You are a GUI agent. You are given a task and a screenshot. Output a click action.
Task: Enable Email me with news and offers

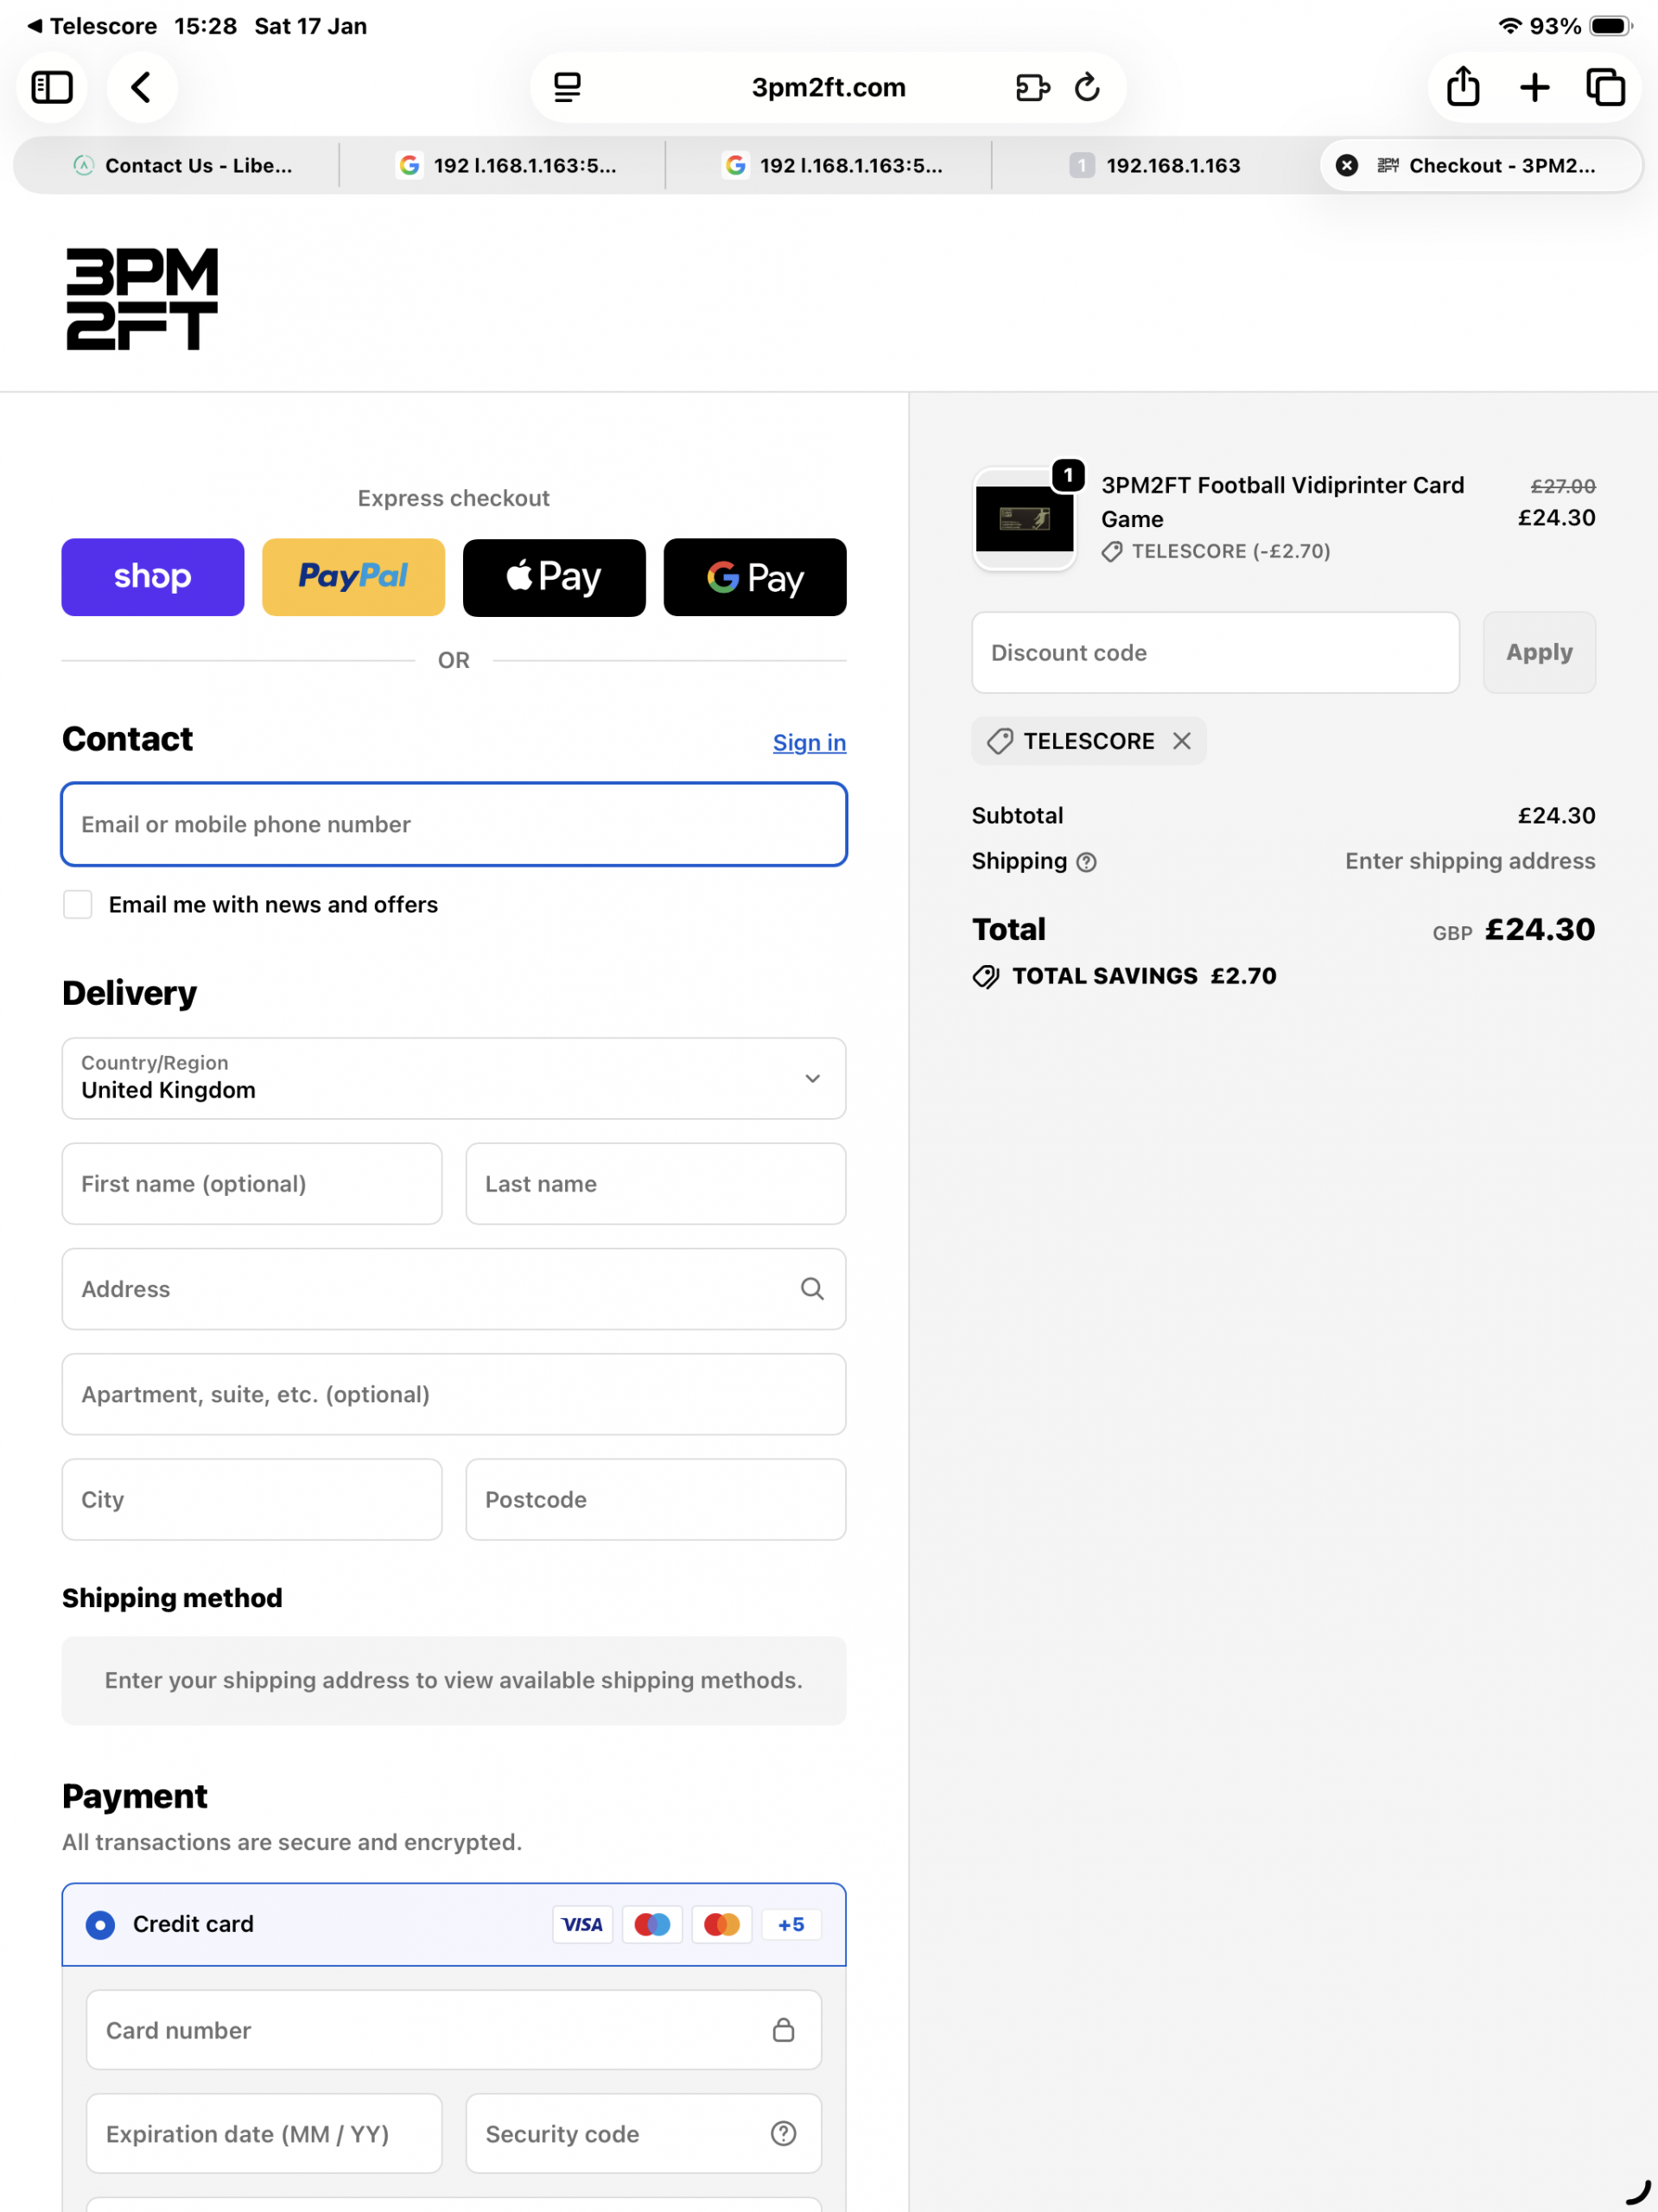click(78, 904)
